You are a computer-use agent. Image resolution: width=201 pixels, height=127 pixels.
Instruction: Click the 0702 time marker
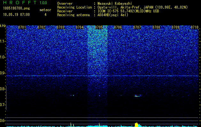tap(41, 27)
